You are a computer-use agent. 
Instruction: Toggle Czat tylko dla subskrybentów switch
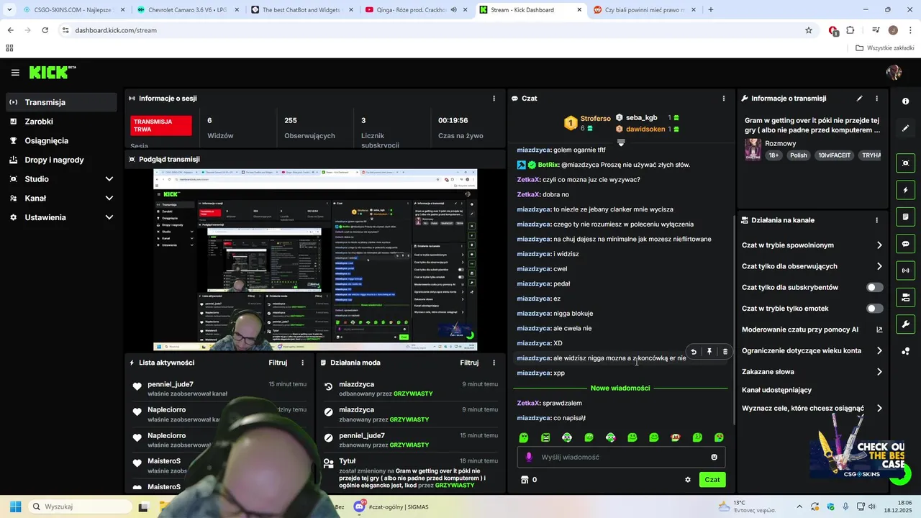click(874, 287)
